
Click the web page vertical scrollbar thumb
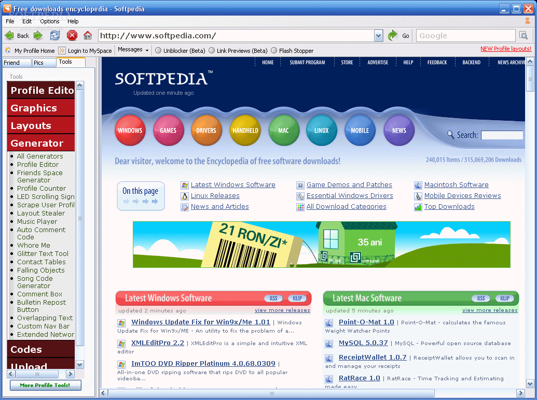pos(530,79)
